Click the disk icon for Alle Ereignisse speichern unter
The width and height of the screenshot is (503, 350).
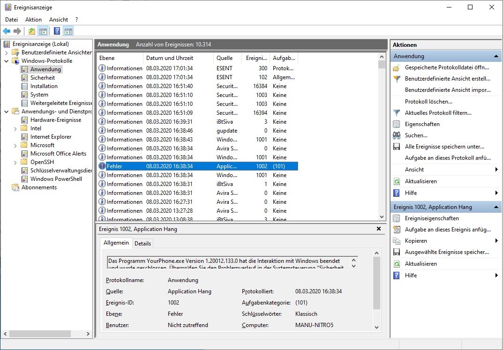[x=397, y=147]
